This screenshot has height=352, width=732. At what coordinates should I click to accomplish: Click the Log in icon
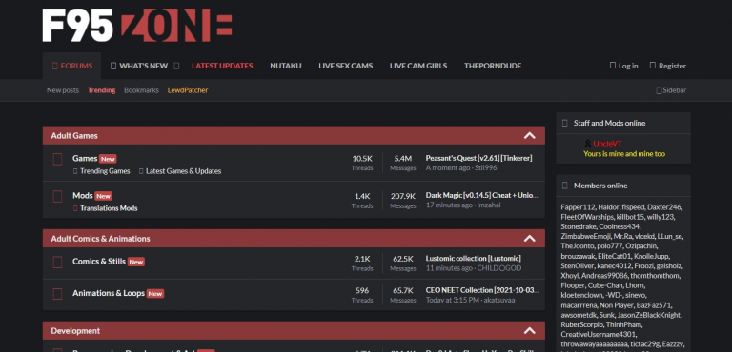click(x=613, y=66)
